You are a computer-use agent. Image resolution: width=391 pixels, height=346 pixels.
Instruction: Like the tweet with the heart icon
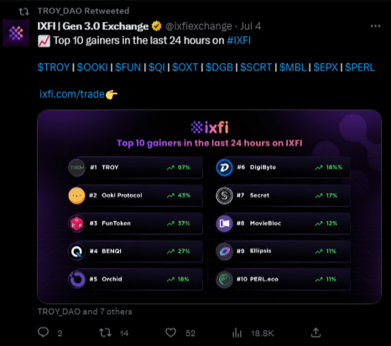click(x=170, y=333)
